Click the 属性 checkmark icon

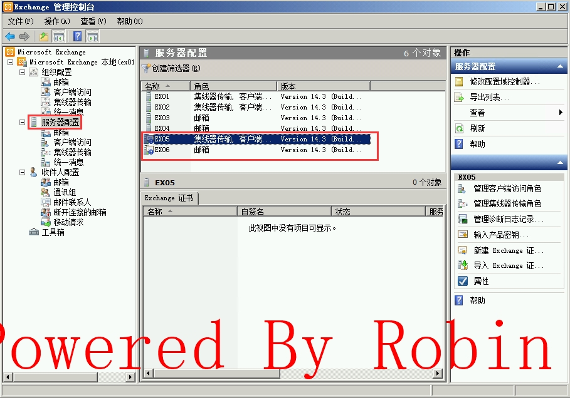[462, 281]
